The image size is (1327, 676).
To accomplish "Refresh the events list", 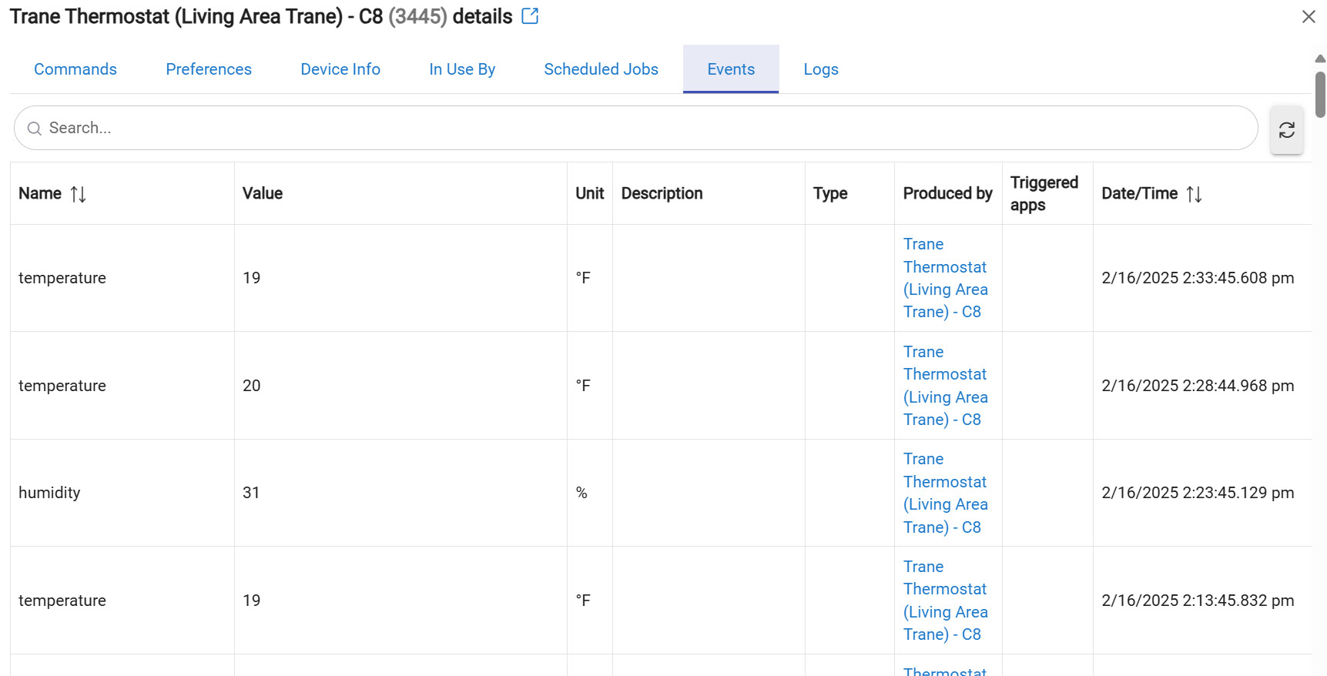I will click(x=1287, y=130).
